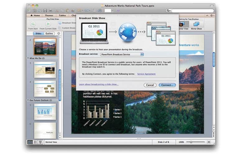
Task: Click the Mirror Show display icon
Action: (x=196, y=24)
